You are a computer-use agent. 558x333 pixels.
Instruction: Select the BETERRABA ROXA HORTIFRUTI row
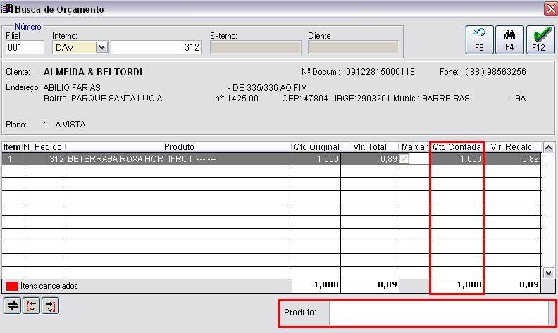(178, 159)
